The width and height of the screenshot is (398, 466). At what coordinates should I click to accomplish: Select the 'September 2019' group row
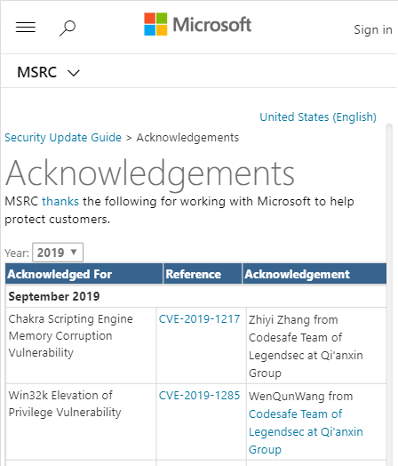pyautogui.click(x=195, y=296)
